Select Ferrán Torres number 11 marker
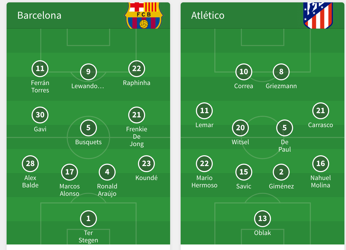 (40, 68)
